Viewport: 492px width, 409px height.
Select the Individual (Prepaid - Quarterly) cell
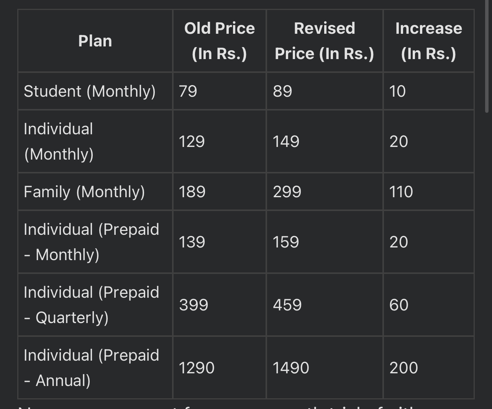tap(95, 305)
